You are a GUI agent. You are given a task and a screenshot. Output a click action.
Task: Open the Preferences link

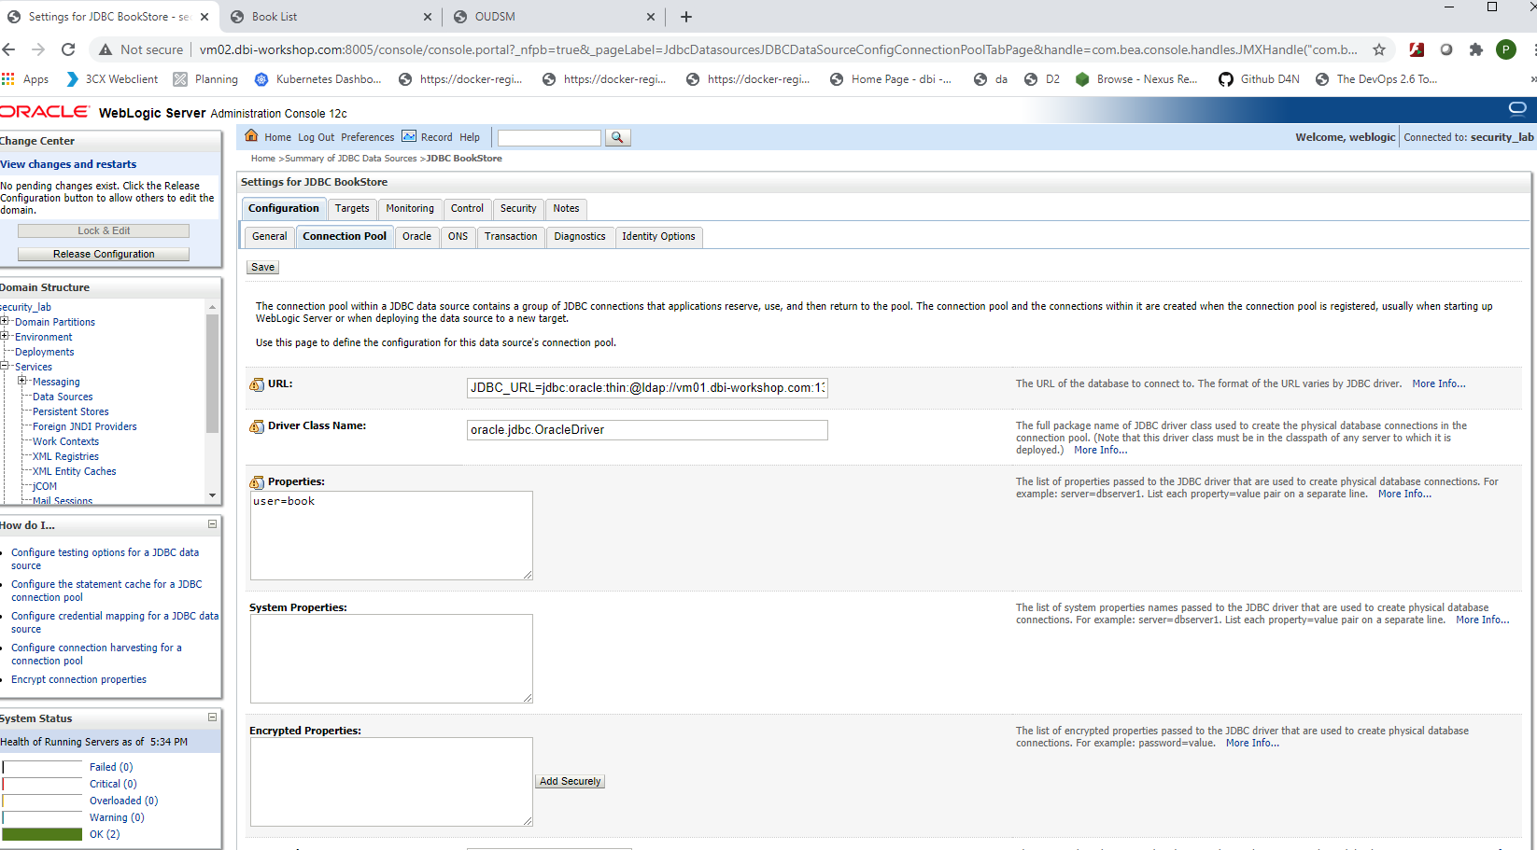tap(367, 137)
